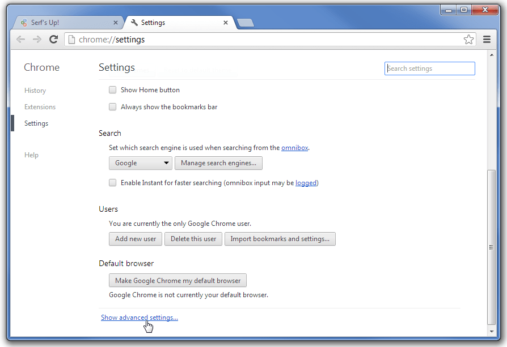
Task: Click "Google Chrome is not currently your default browser" text
Action: pos(188,295)
